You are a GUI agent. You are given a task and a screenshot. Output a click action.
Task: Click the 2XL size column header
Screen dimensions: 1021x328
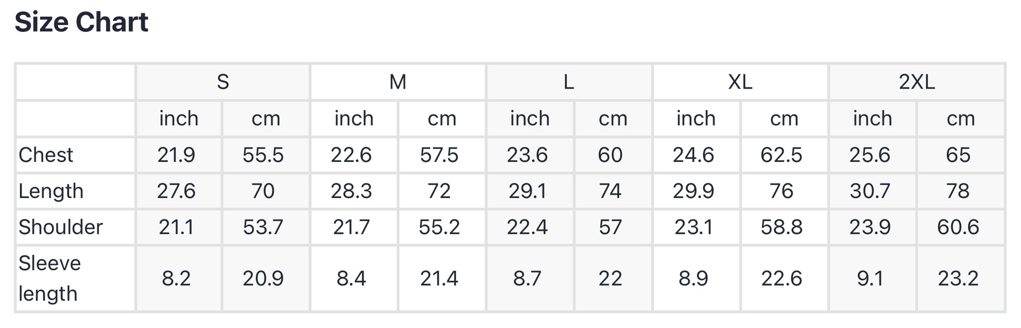click(x=917, y=82)
